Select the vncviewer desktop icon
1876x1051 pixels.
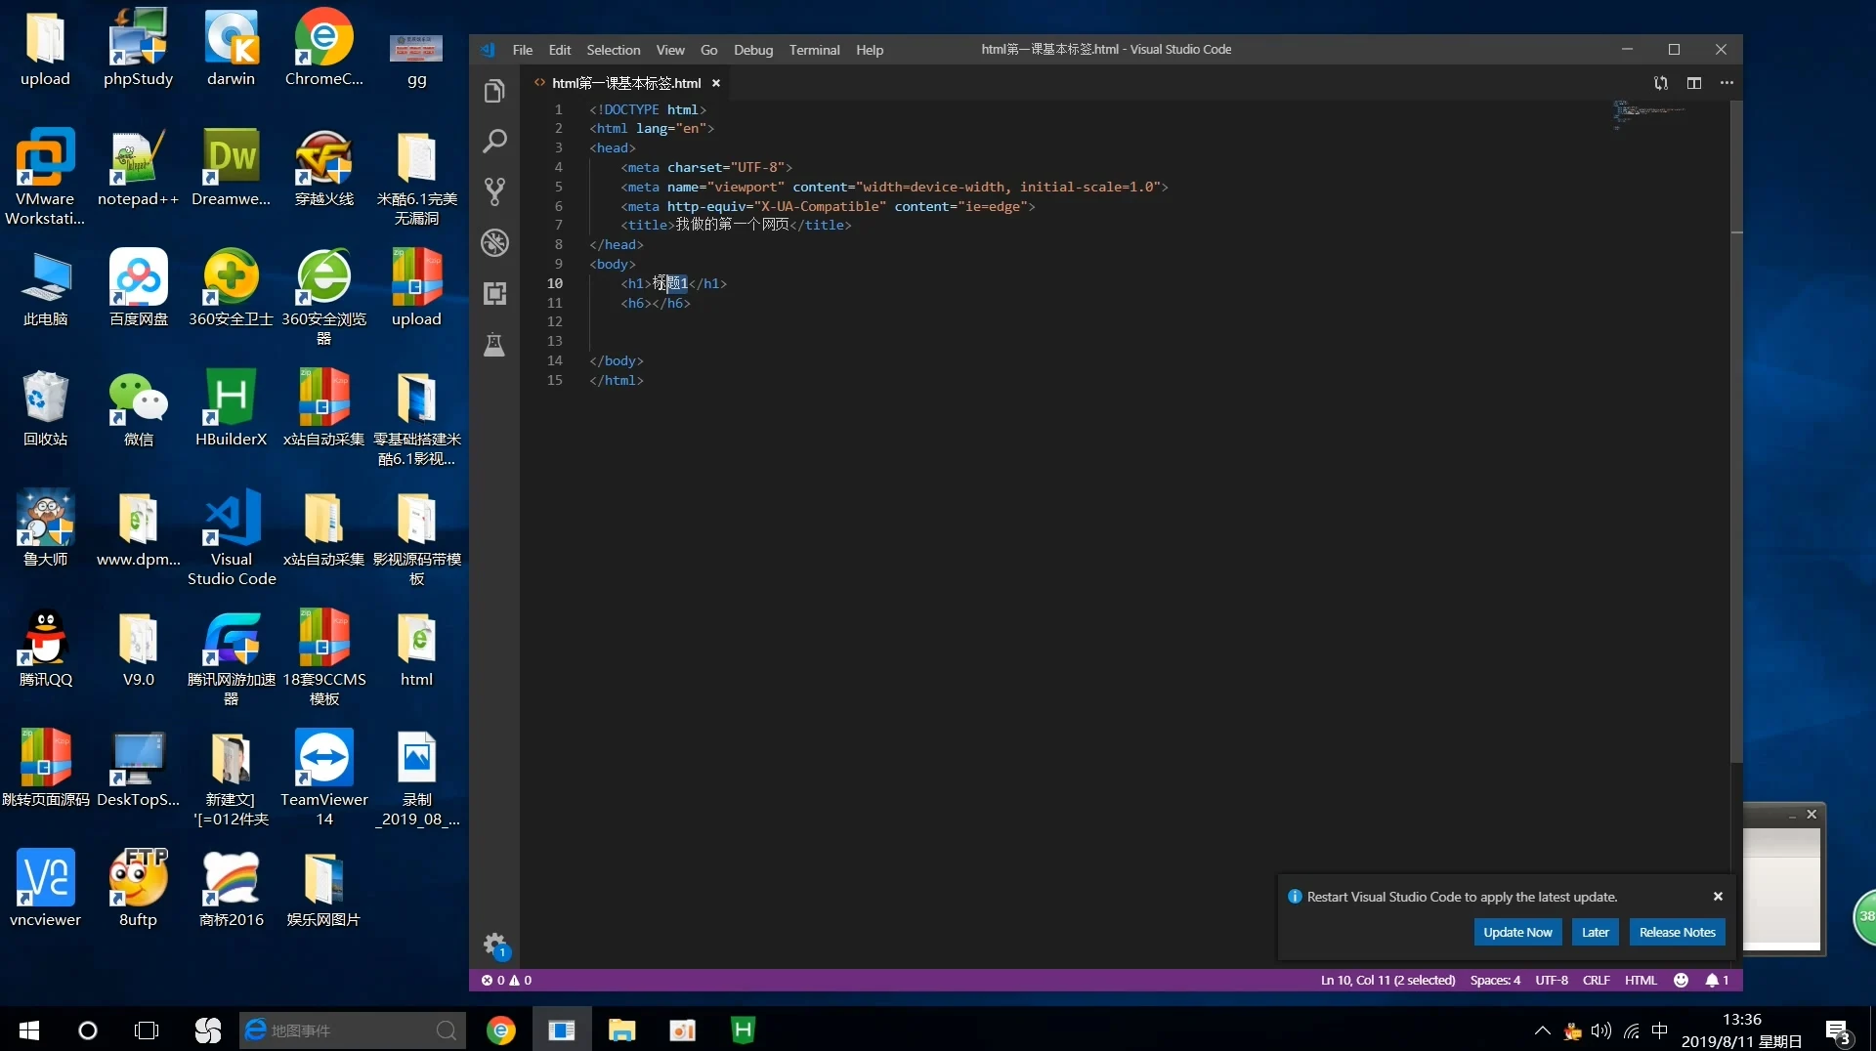tap(45, 889)
